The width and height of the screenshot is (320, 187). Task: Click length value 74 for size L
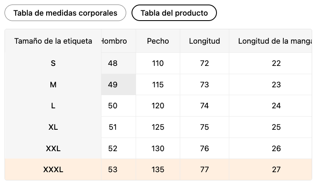pos(205,106)
